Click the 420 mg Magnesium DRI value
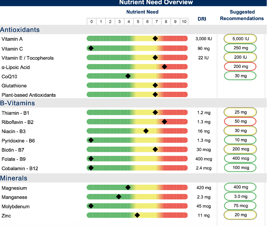The width and height of the screenshot is (267, 226). pyautogui.click(x=204, y=188)
